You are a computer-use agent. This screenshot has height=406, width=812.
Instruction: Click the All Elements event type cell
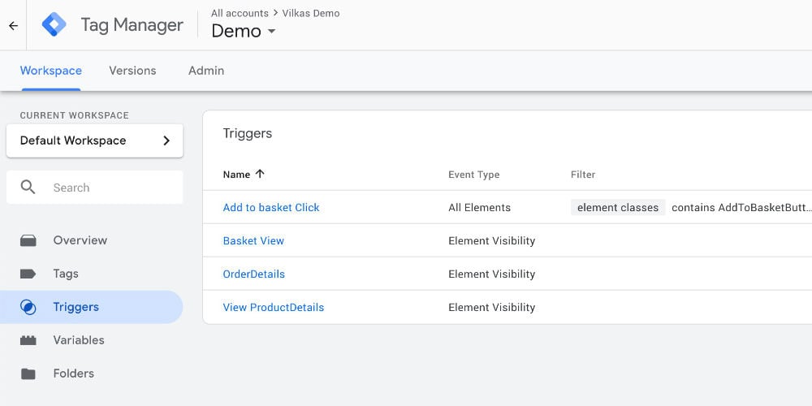480,208
